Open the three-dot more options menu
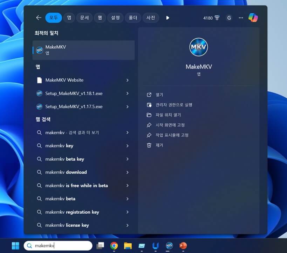This screenshot has width=287, height=253. pyautogui.click(x=241, y=18)
